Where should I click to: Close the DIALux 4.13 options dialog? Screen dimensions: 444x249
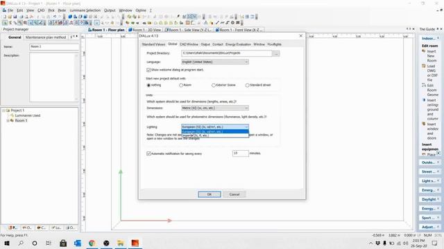[x=300, y=36]
